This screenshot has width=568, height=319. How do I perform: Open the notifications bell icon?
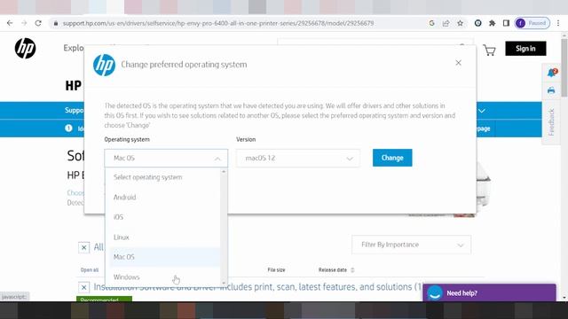pyautogui.click(x=551, y=73)
